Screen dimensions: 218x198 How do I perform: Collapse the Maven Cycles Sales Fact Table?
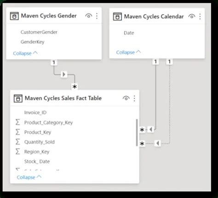(29, 177)
